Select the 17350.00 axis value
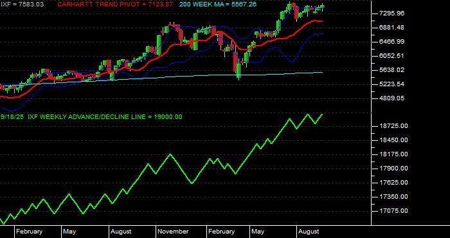 393,197
